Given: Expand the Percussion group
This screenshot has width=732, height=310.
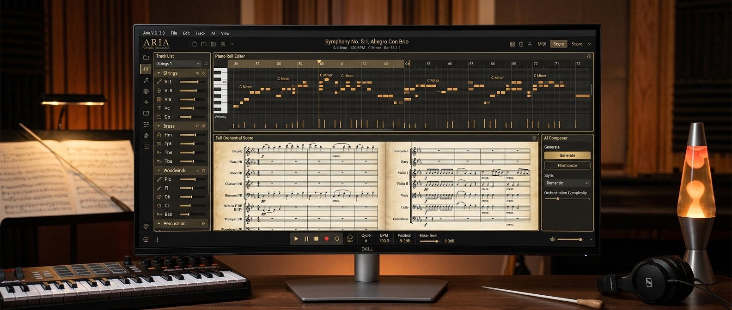Looking at the screenshot, I should (x=159, y=223).
